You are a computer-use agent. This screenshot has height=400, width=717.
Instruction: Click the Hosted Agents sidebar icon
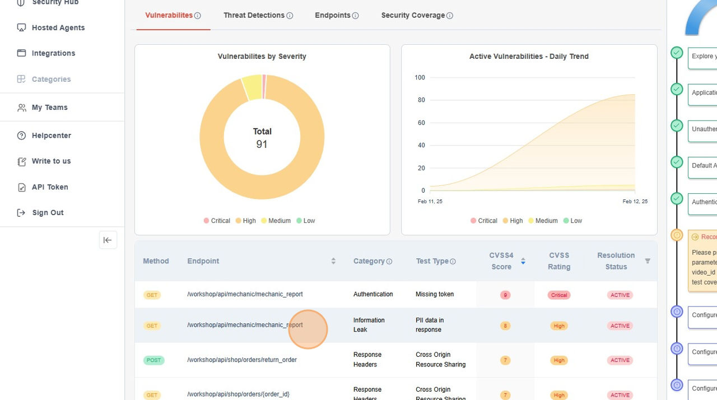(x=21, y=27)
